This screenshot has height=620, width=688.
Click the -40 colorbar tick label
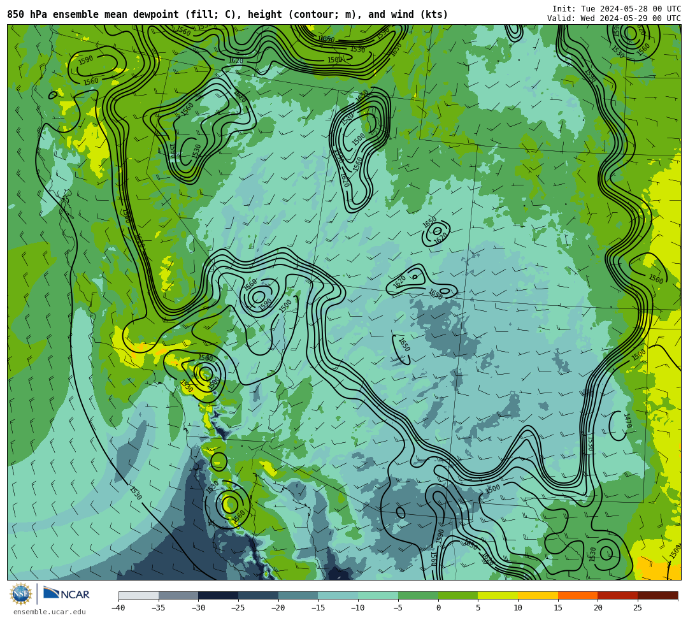tap(118, 608)
